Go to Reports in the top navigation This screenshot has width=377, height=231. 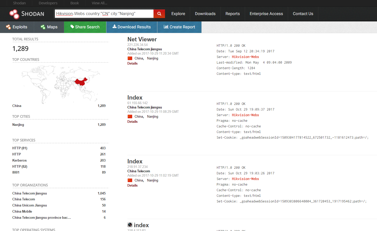(233, 14)
